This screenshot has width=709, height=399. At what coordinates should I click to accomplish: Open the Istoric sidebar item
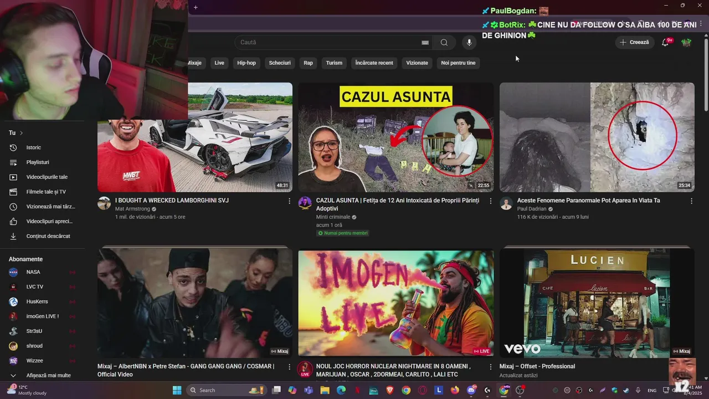(42, 147)
